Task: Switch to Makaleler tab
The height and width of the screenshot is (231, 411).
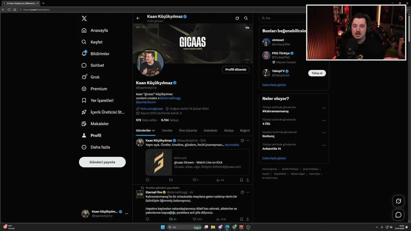Action: coord(211,131)
